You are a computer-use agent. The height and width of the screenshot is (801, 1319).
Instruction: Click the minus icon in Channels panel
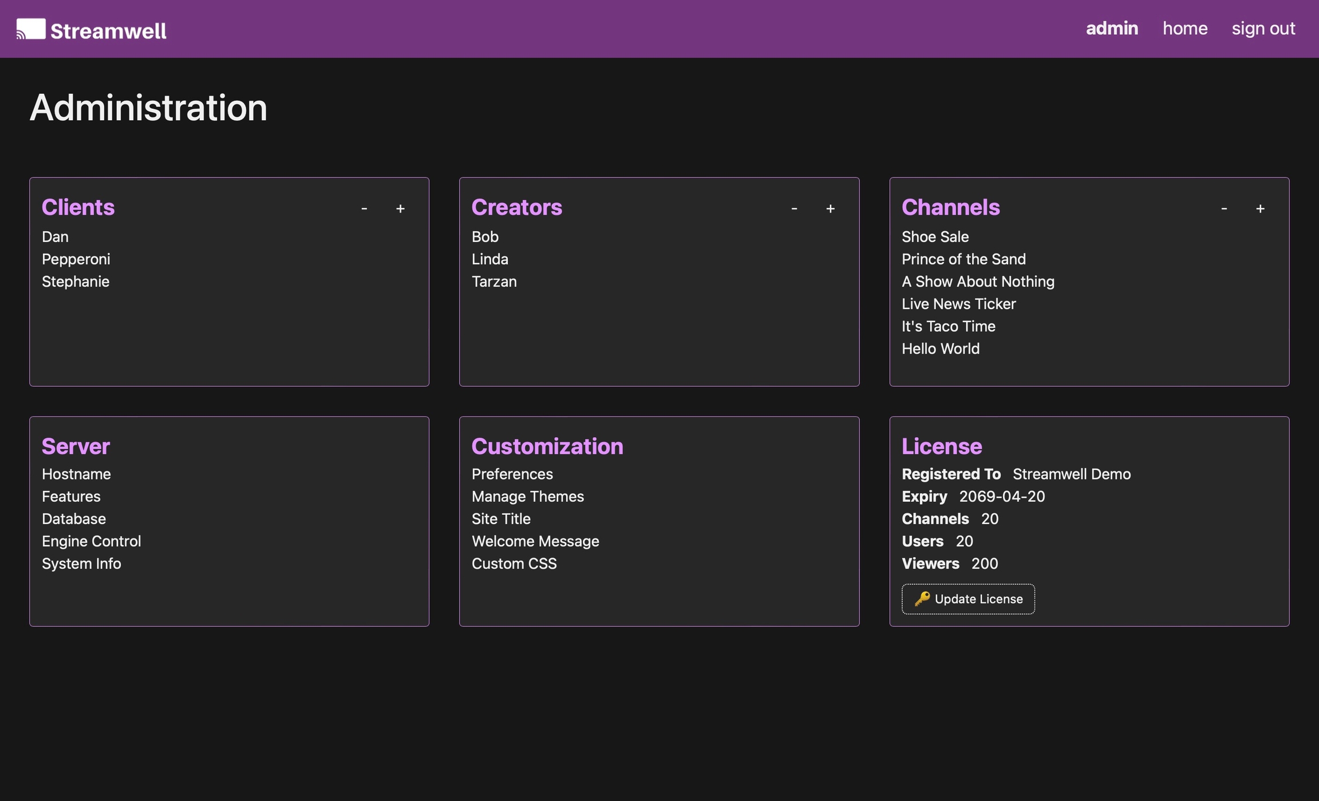pos(1224,209)
